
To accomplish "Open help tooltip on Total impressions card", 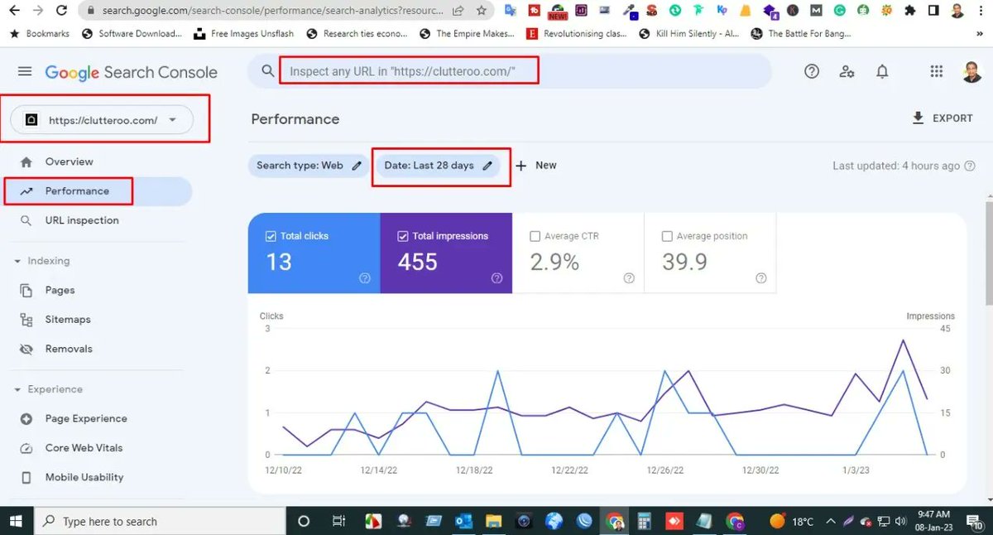I will coord(496,278).
